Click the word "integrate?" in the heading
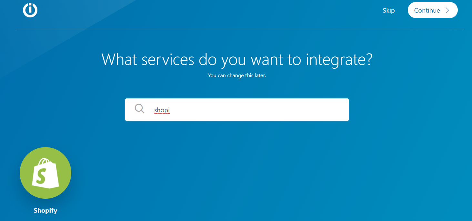Viewport: 472px width, 221px height. 339,60
